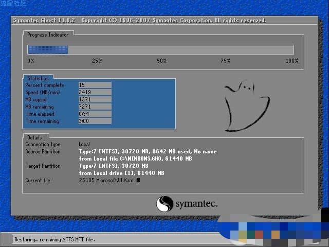Screen dimensions: 329x247
Task: Click the C:\WINDOWS.GHO file path line
Action: point(136,158)
